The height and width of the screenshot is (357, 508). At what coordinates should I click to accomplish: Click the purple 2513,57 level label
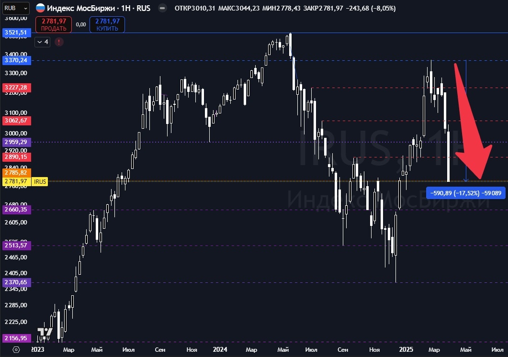[16, 245]
